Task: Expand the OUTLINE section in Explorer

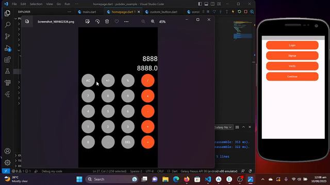Action: point(18,155)
